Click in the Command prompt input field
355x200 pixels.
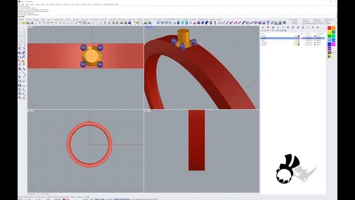point(177,17)
